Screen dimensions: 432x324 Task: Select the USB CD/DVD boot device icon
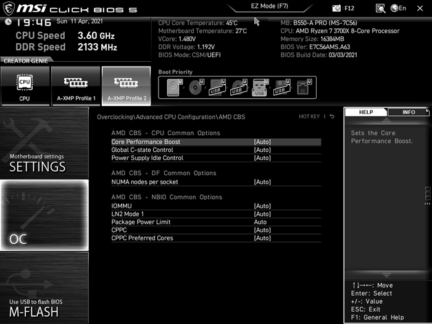click(x=239, y=88)
